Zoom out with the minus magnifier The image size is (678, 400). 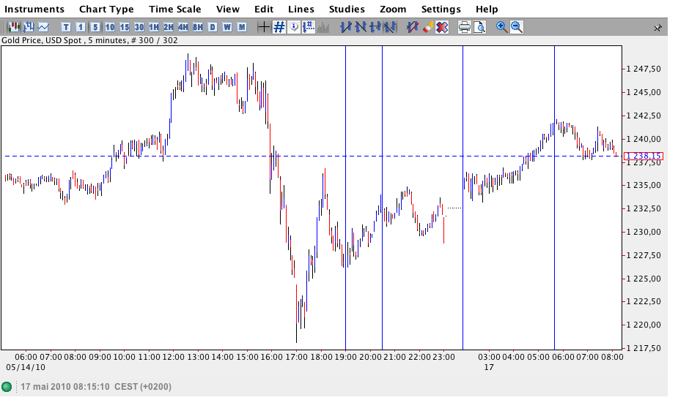517,27
